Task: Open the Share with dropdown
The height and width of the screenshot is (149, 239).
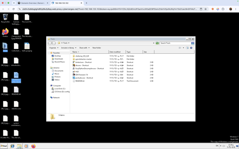Action: click(84, 48)
